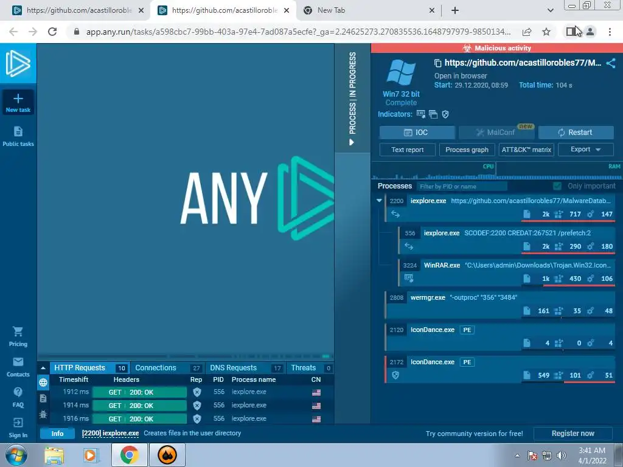Share the task via share icon
This screenshot has height=467, width=623.
tap(611, 63)
